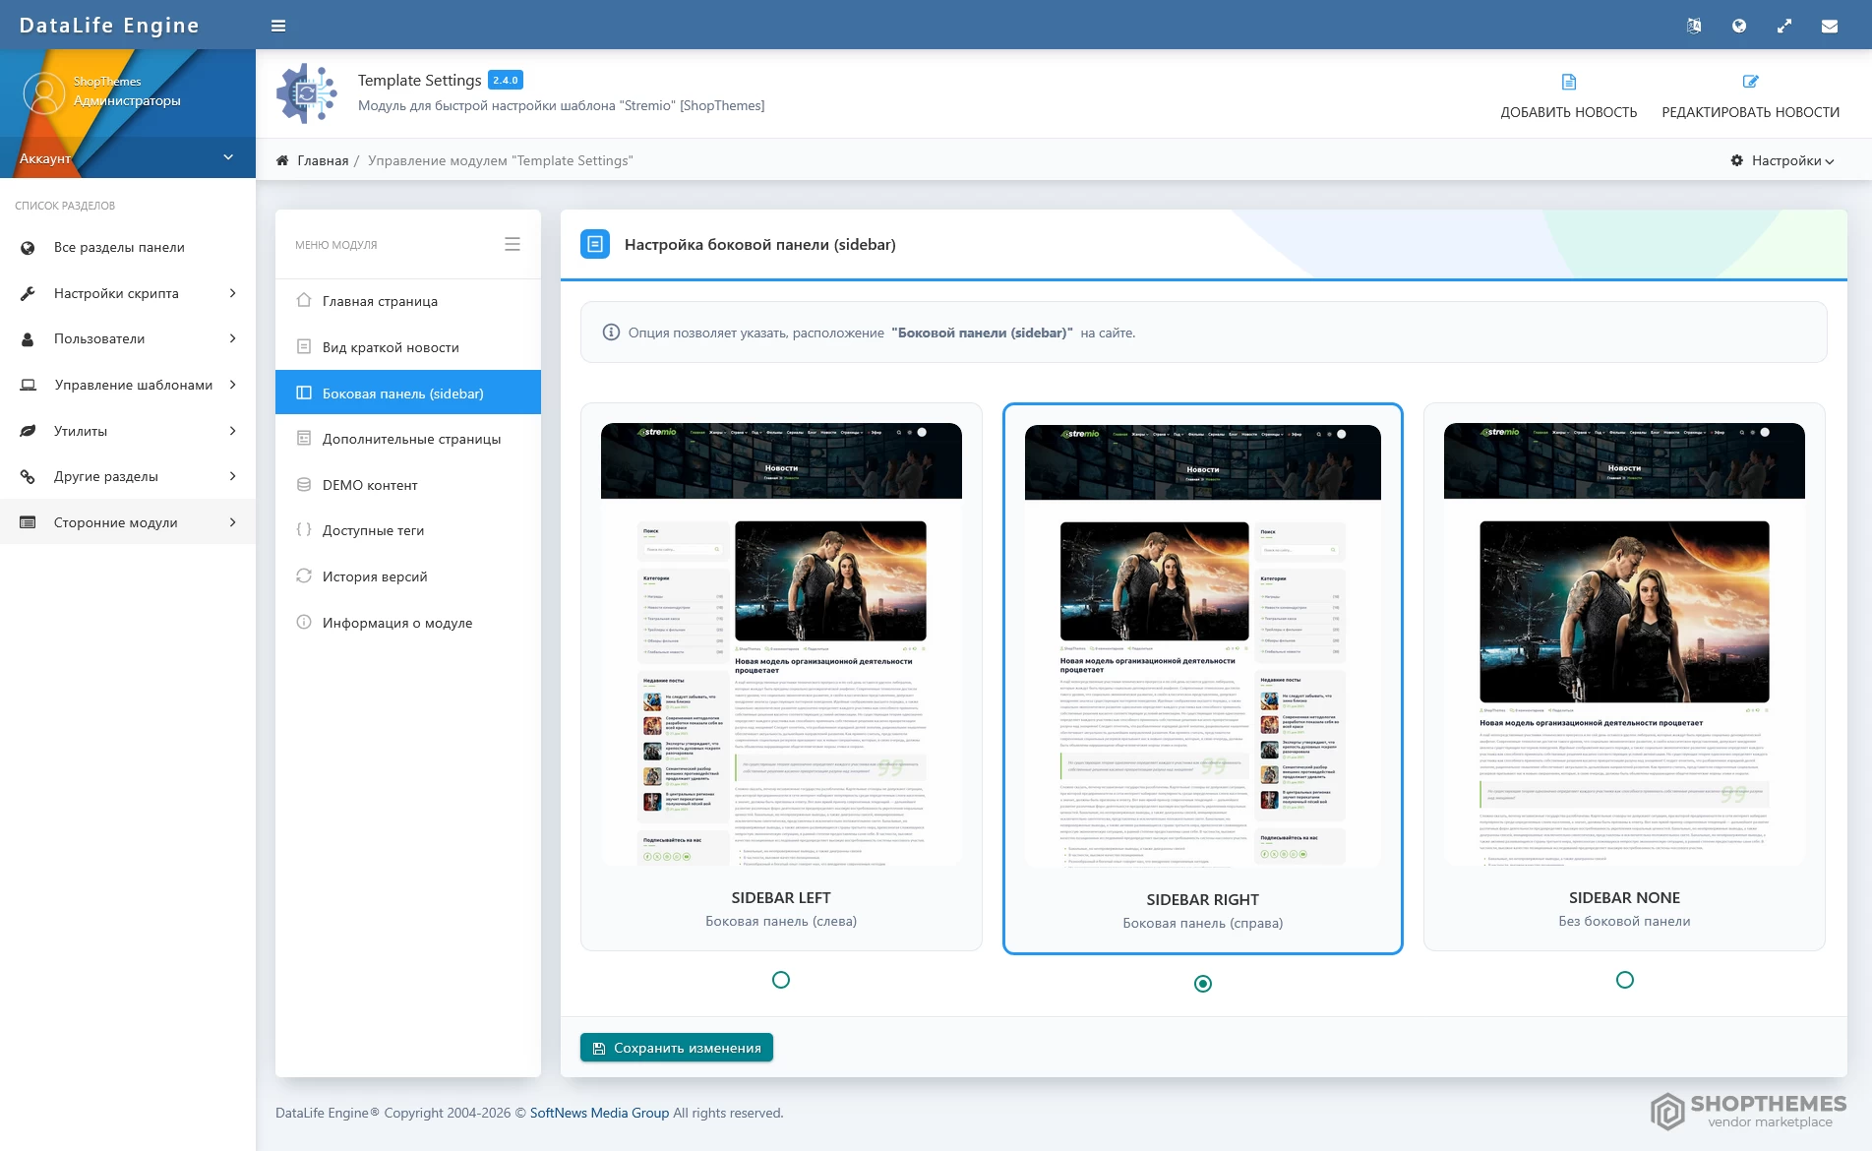The height and width of the screenshot is (1151, 1872).
Task: Click the Sidebar None layout preview thumbnail
Action: coord(1624,644)
